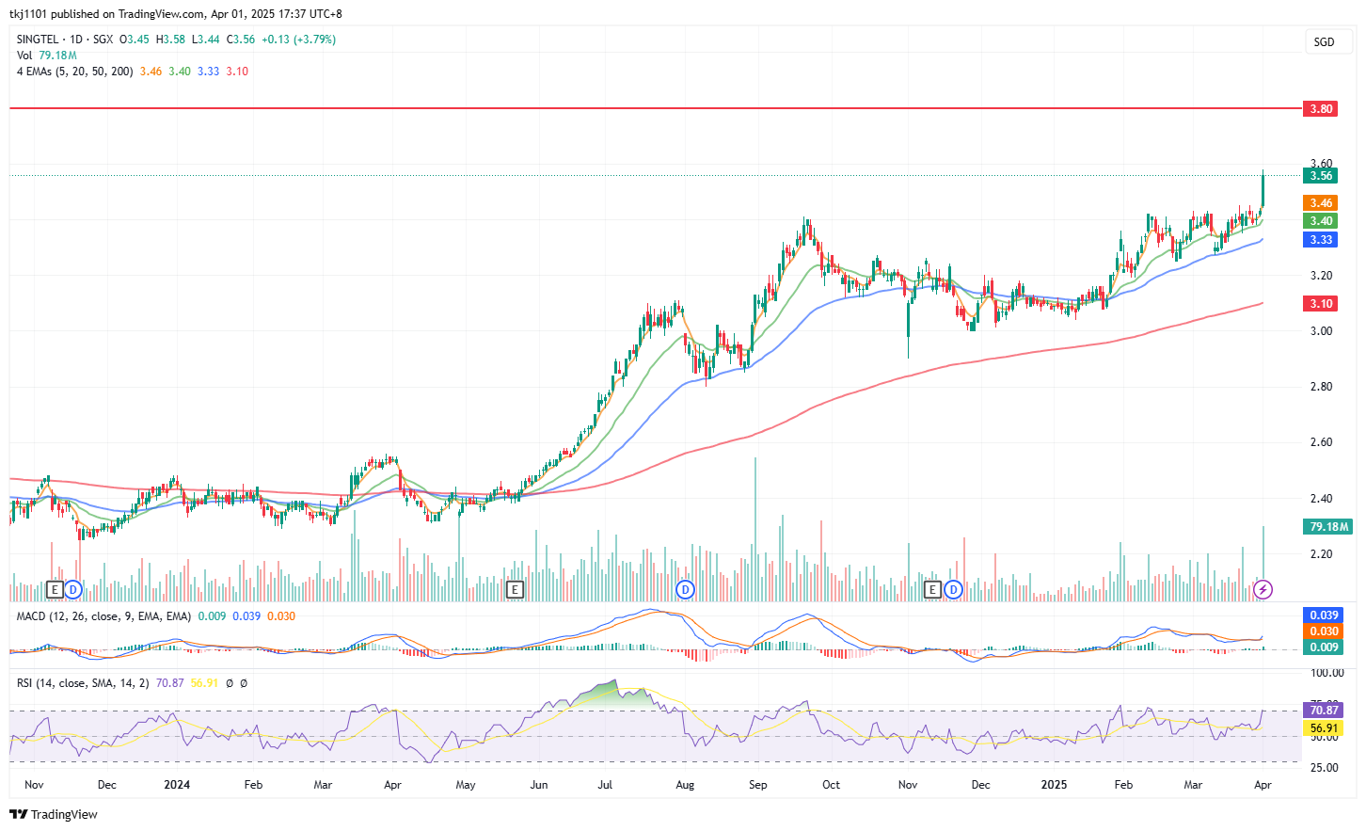
Task: Click the purple lightning event icon near April 2025
Action: pos(1263,590)
